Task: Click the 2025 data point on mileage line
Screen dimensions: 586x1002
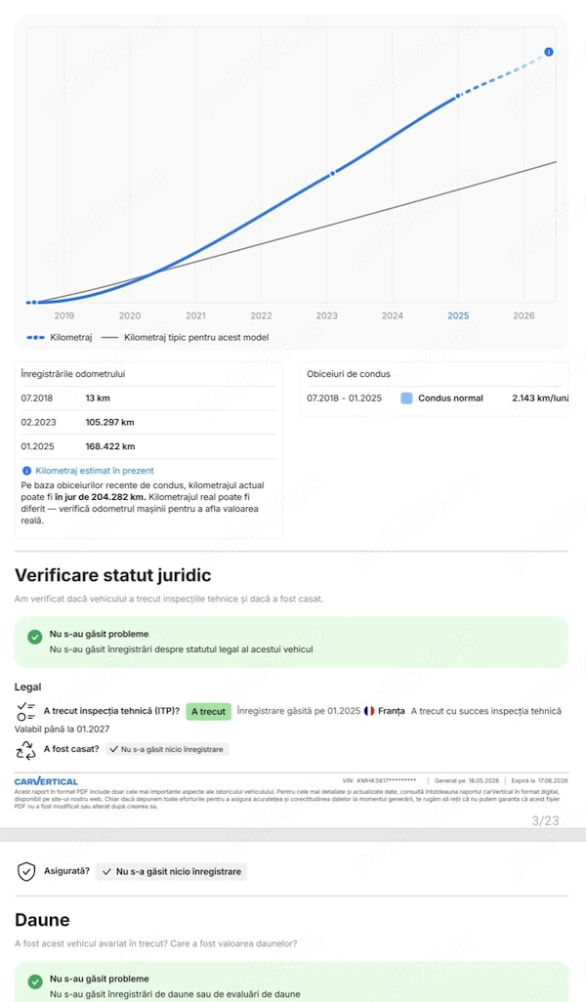Action: pos(457,96)
